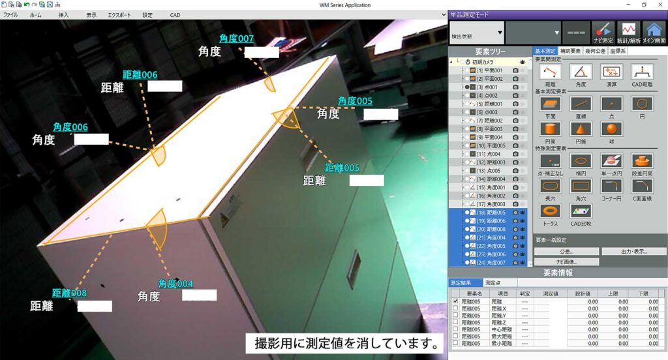Open the エクスポート menu
Viewport: 668px width, 360px height.
pos(118,14)
